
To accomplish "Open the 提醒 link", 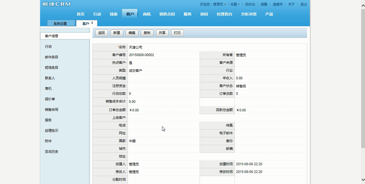I will (x=264, y=4).
